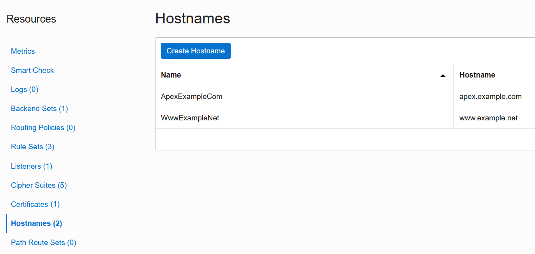
Task: Go to Path Route Sets (0)
Action: [44, 243]
